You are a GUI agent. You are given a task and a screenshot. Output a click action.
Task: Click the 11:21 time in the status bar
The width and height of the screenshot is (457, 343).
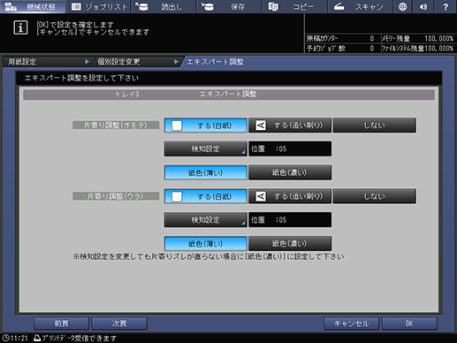[19, 338]
